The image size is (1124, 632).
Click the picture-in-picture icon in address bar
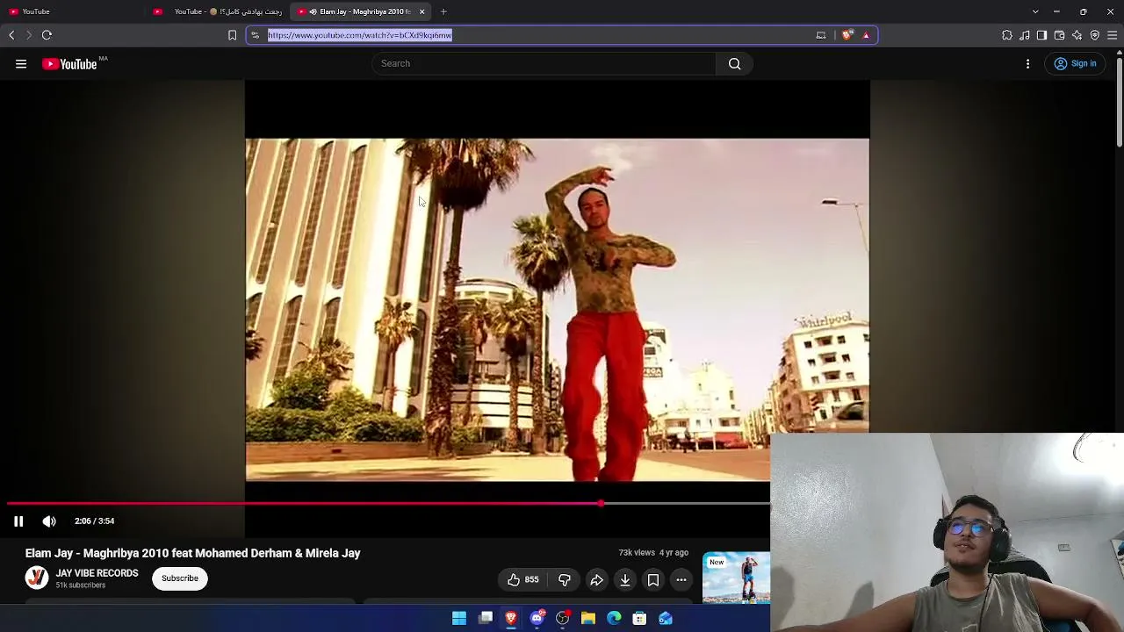pyautogui.click(x=821, y=35)
